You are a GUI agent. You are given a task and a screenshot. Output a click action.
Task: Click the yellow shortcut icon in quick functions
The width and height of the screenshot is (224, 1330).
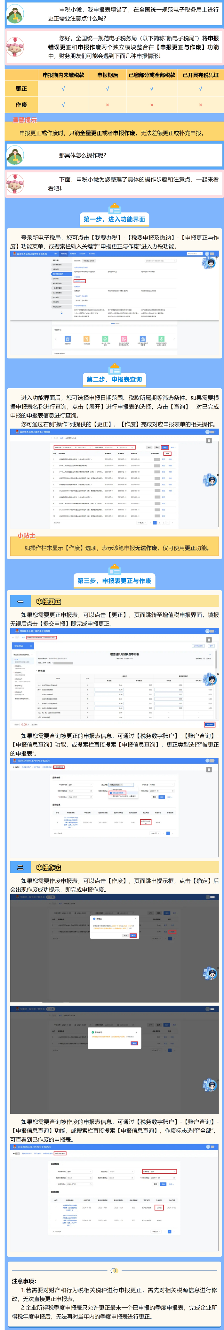pos(86,339)
